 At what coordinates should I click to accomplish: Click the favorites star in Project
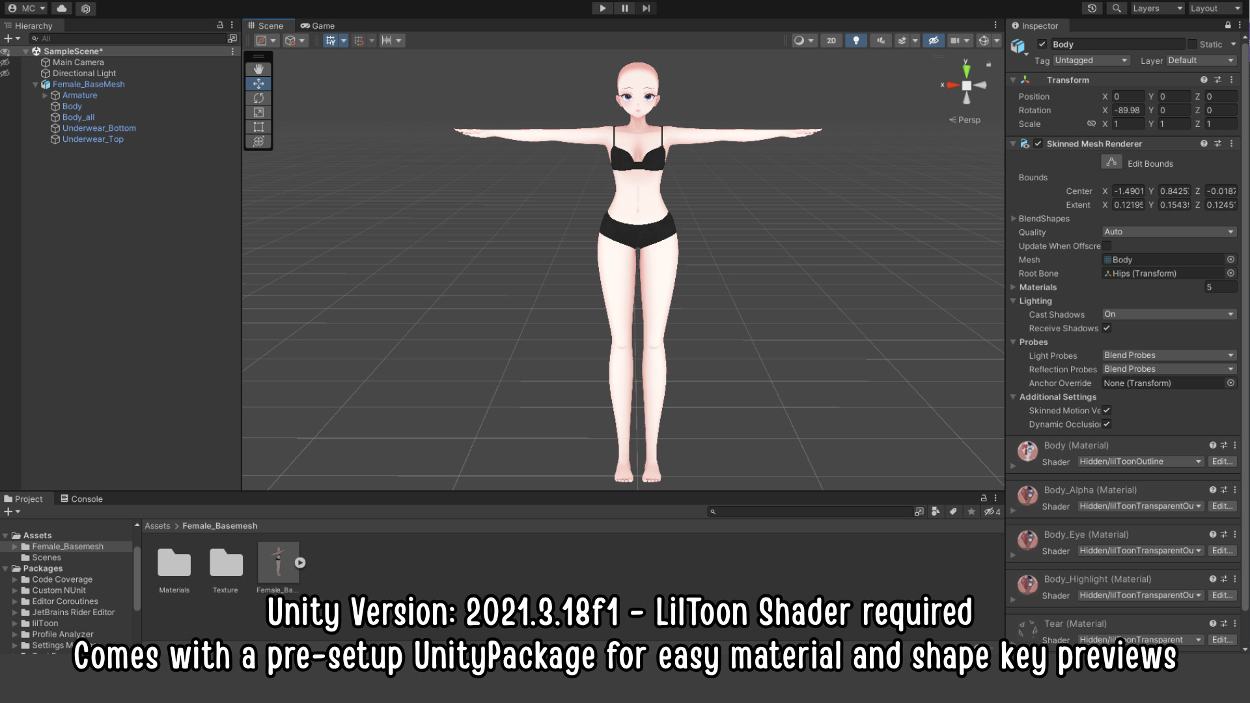click(x=971, y=512)
